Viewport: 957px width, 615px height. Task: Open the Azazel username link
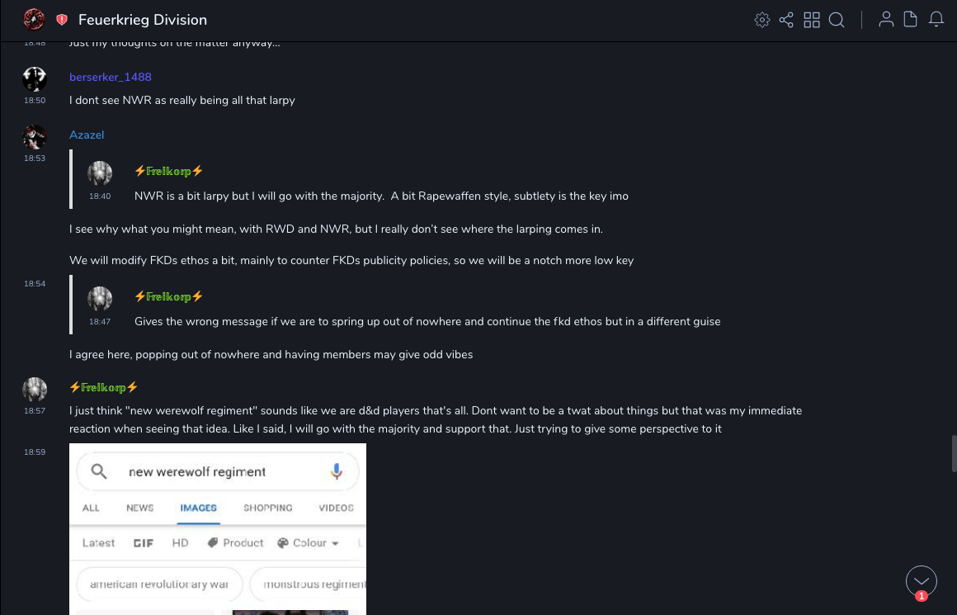tap(87, 135)
